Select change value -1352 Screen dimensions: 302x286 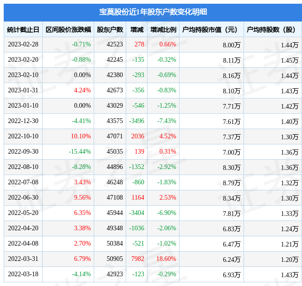tap(136, 167)
